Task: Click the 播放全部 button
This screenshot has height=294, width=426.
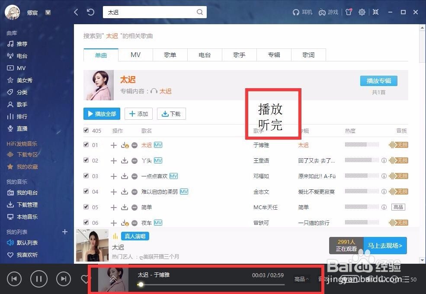Action: 102,114
